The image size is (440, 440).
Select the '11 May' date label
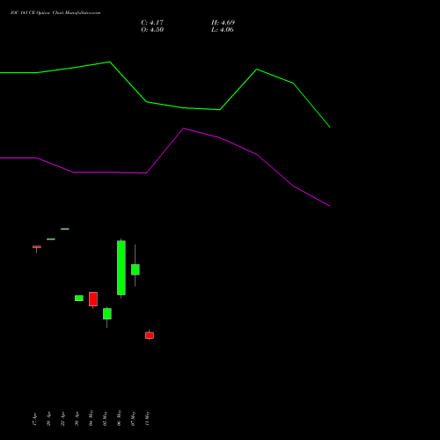point(147,418)
